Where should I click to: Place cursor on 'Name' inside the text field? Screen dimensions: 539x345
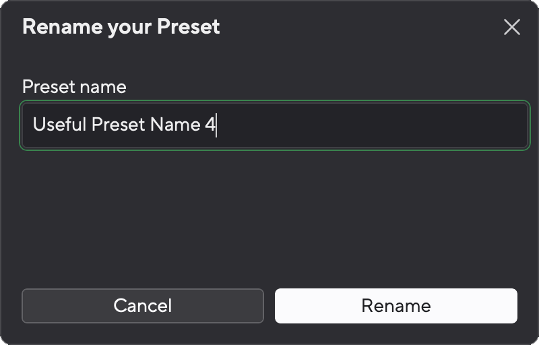(x=175, y=125)
